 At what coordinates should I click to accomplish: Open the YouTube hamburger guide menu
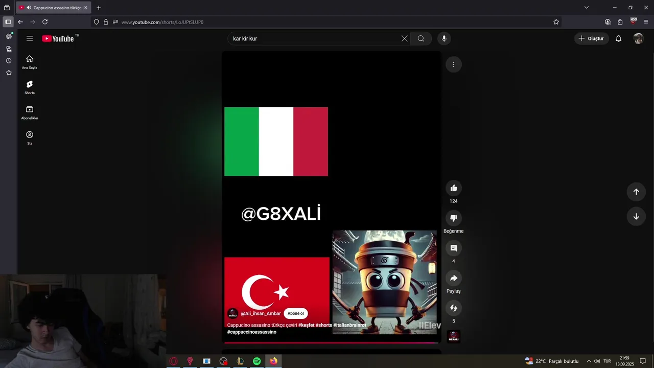[30, 38]
